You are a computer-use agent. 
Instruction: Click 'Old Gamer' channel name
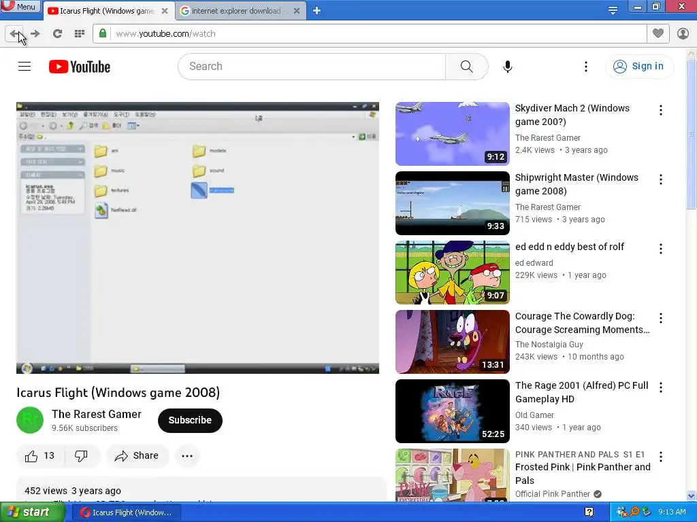click(534, 415)
